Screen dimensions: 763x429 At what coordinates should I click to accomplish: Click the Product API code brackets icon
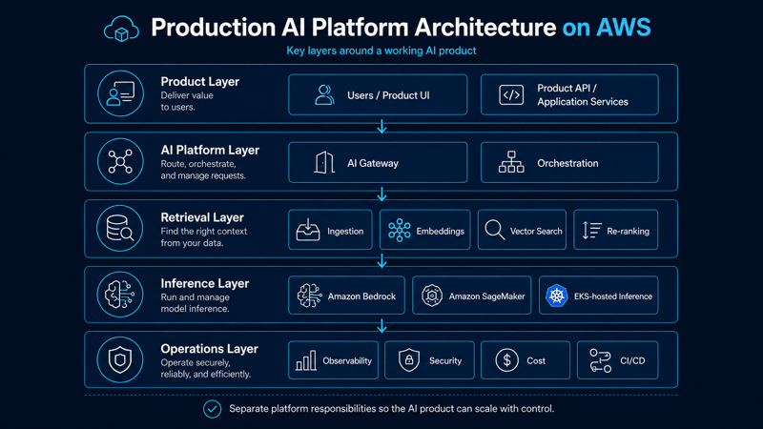[511, 94]
